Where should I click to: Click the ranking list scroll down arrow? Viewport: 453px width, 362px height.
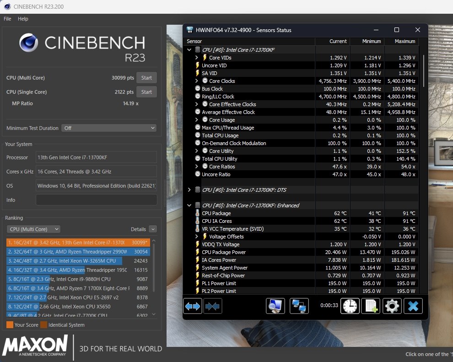(154, 314)
